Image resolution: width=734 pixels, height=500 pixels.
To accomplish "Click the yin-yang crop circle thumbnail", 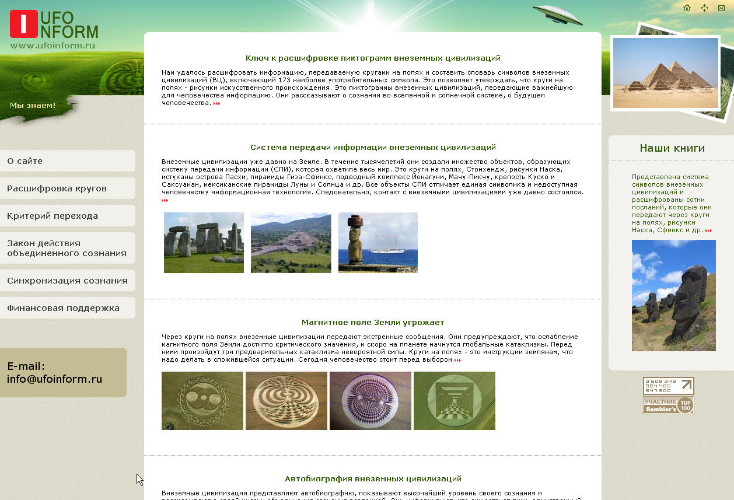I will pyautogui.click(x=202, y=401).
